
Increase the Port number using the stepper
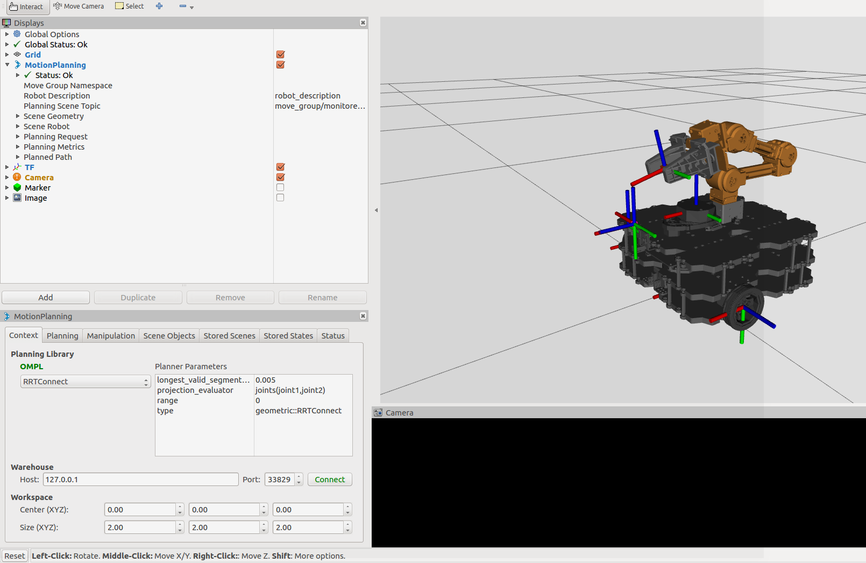click(x=299, y=476)
